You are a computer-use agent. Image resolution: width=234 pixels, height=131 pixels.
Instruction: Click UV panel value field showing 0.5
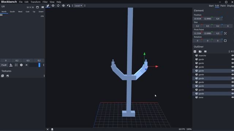pos(28,60)
